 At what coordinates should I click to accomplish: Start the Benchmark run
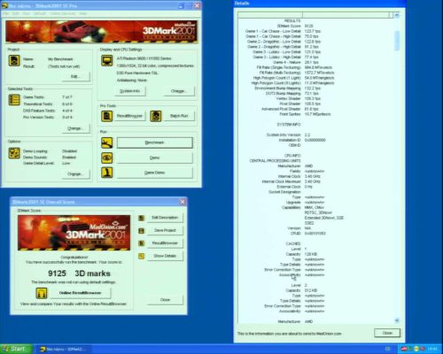pos(154,142)
